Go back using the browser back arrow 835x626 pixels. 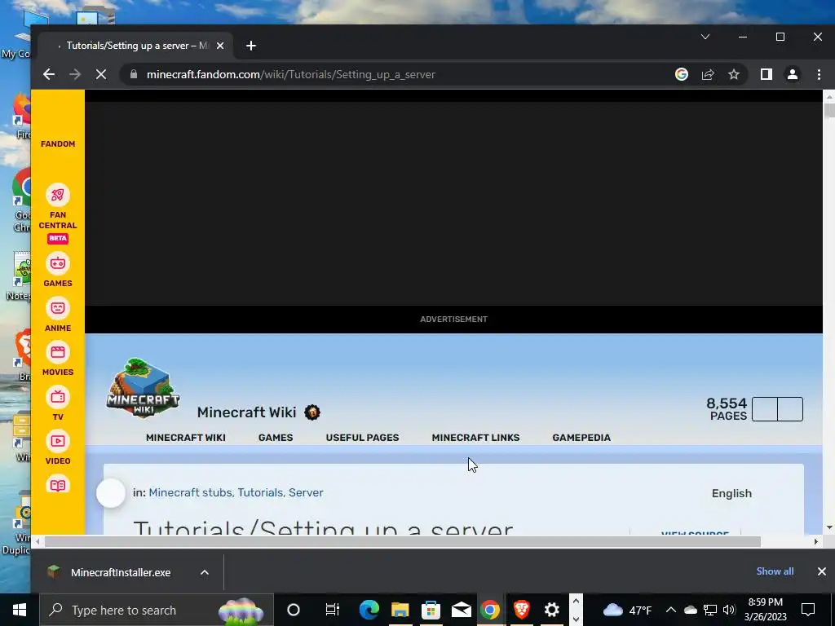(x=49, y=74)
